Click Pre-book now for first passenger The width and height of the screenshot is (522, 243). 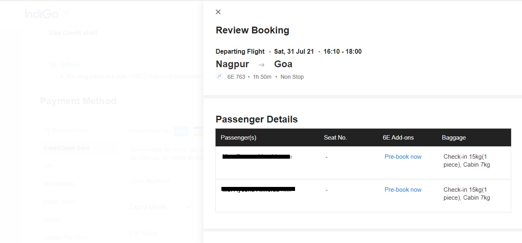pos(403,157)
